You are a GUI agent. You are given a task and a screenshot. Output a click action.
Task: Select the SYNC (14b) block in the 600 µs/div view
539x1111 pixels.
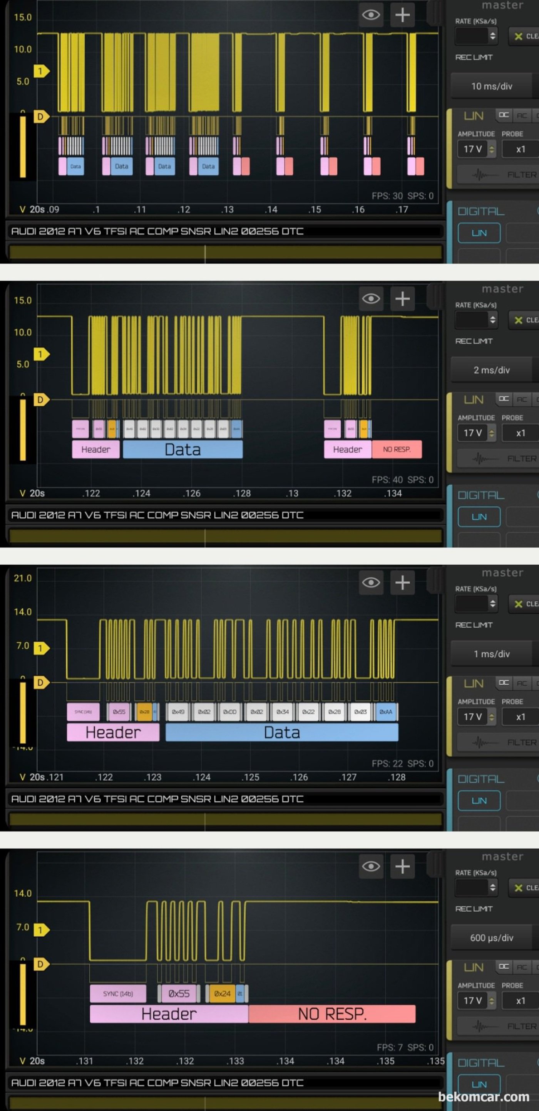click(x=118, y=994)
